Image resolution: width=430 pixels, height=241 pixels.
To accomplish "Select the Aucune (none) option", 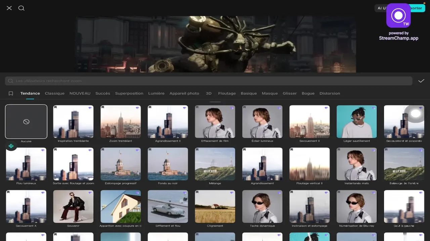I will pos(26,122).
